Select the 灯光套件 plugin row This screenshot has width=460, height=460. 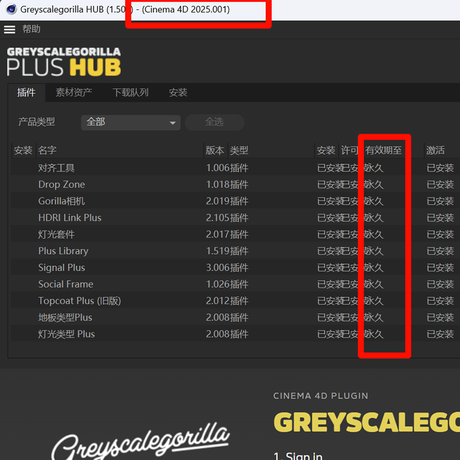tap(236, 235)
